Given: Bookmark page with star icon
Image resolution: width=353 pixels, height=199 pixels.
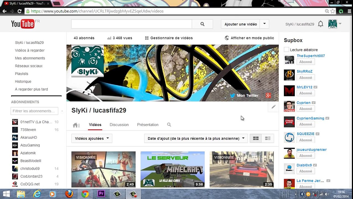Looking at the screenshot, I should click(x=333, y=11).
